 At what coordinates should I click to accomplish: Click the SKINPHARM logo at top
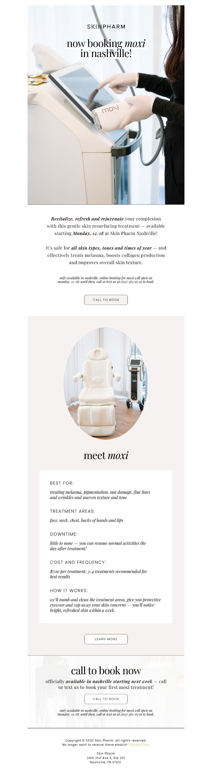click(106, 27)
